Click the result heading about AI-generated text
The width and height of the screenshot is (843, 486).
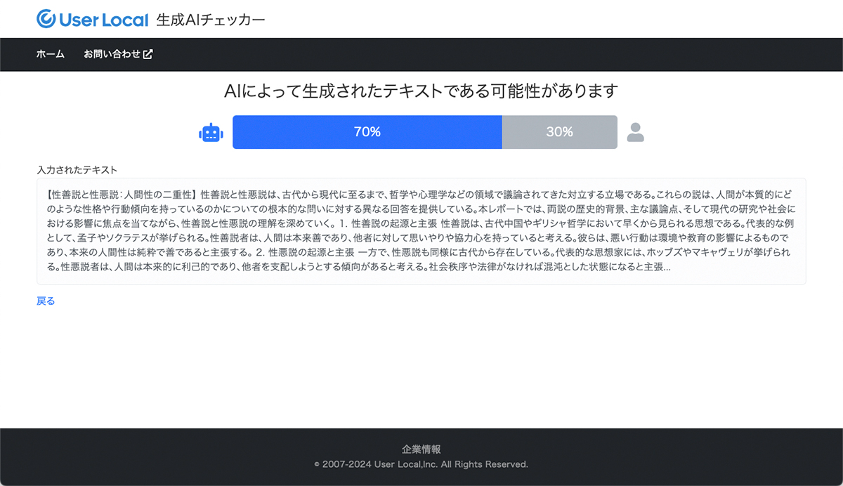421,91
